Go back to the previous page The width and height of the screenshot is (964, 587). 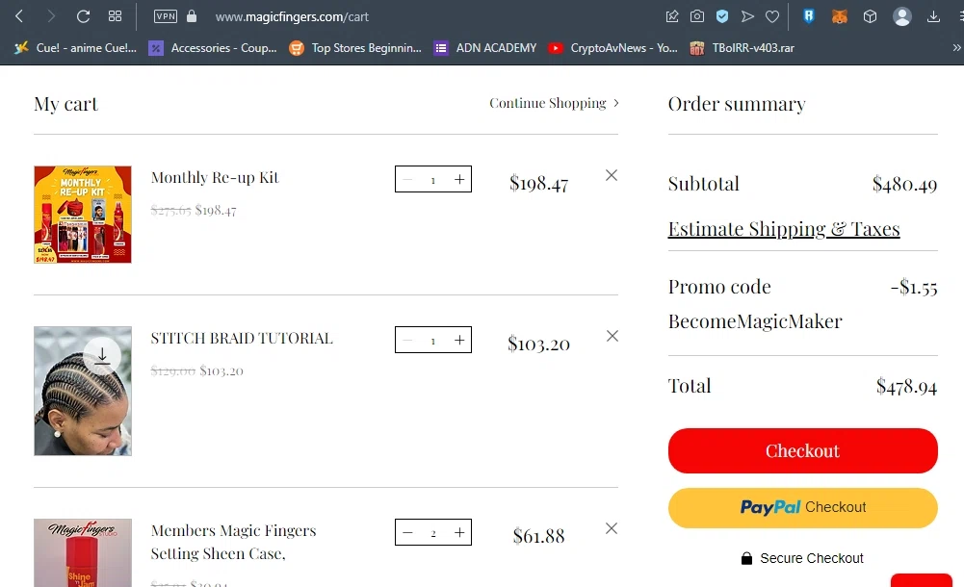[19, 16]
